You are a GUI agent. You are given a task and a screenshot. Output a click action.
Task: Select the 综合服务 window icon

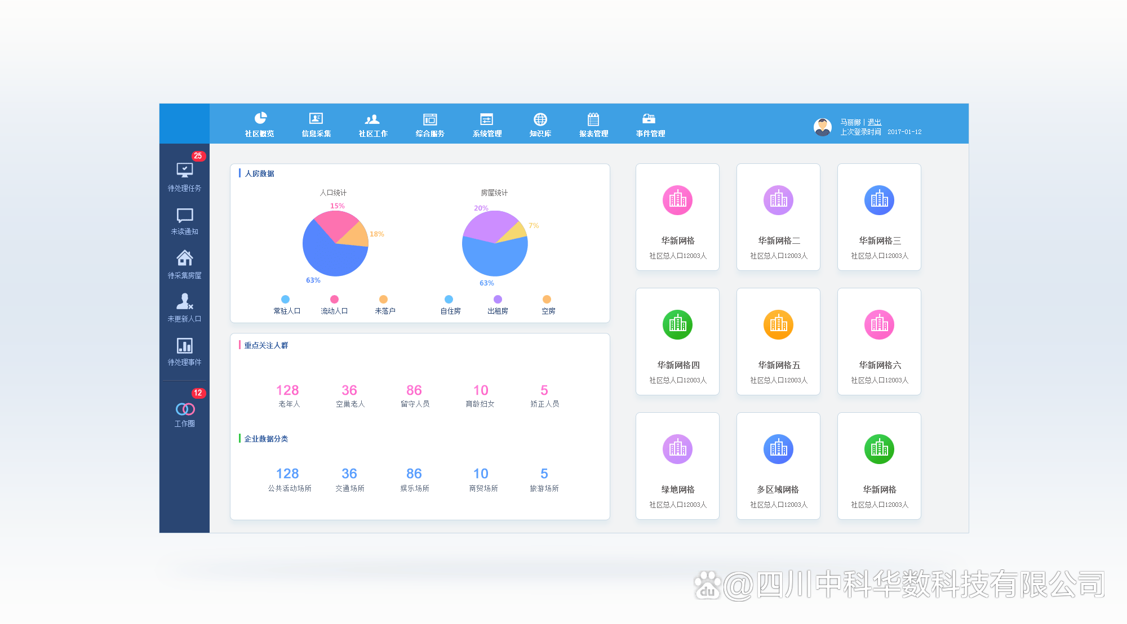430,119
